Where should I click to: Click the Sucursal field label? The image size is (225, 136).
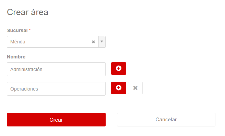click(x=17, y=30)
